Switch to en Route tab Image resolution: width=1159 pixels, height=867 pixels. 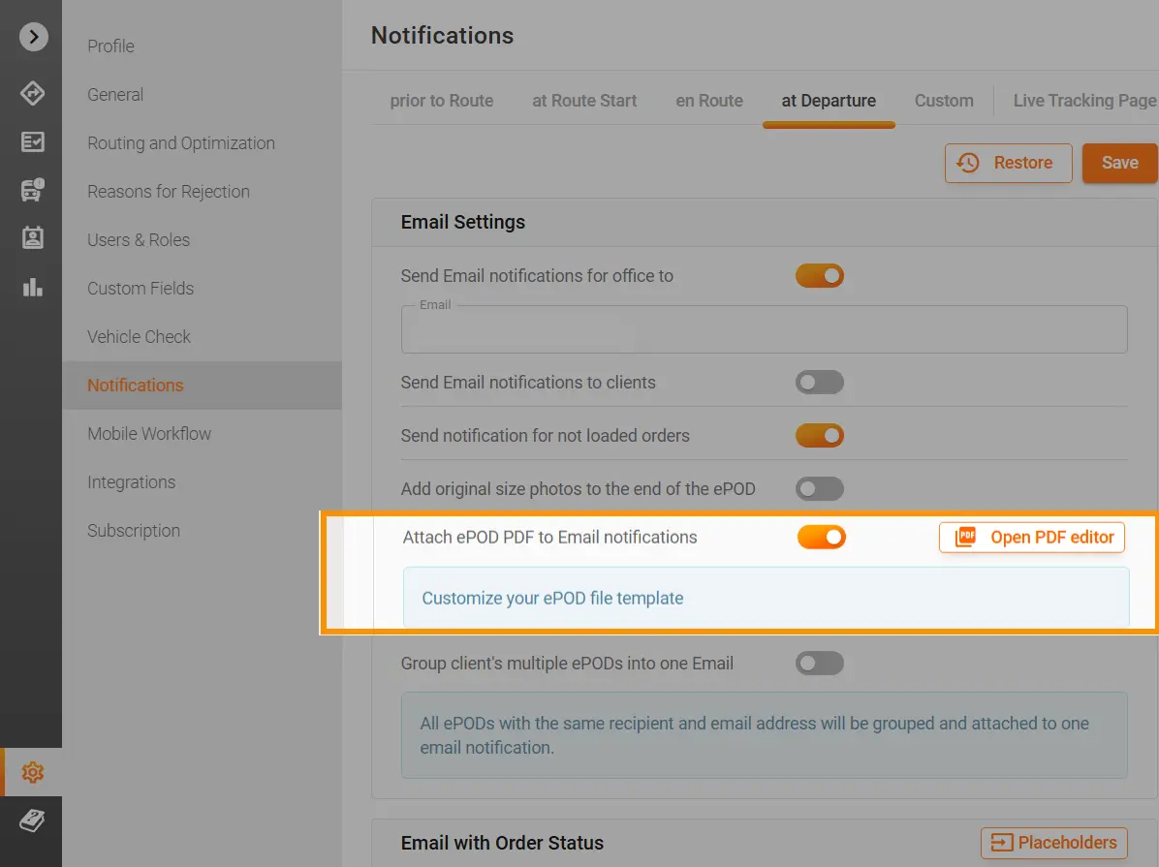[708, 101]
